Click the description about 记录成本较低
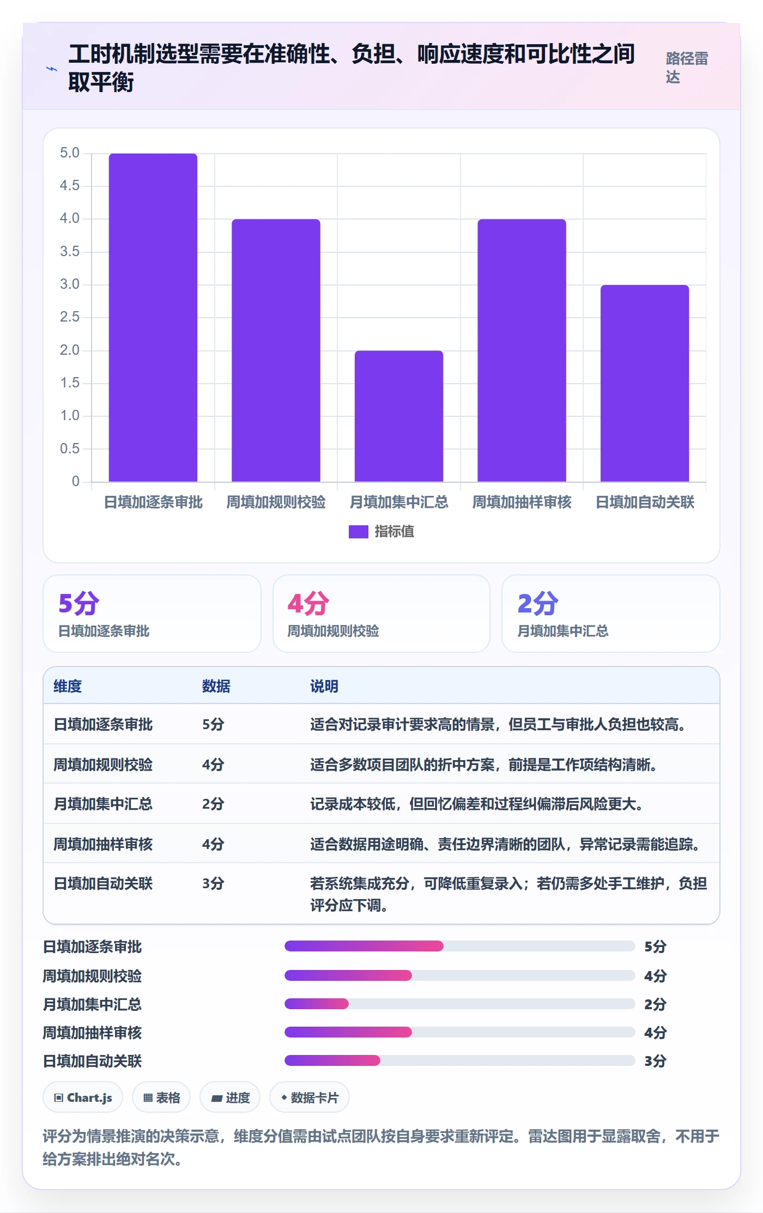This screenshot has width=763, height=1213. pyautogui.click(x=477, y=804)
